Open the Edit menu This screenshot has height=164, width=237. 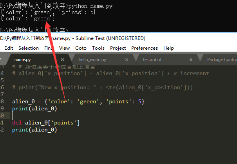pyautogui.click(x=9, y=48)
